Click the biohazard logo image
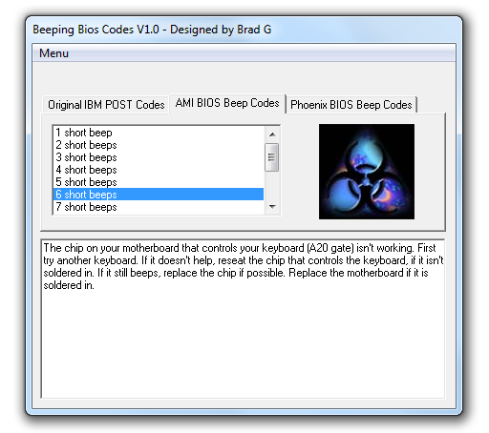 tap(367, 172)
